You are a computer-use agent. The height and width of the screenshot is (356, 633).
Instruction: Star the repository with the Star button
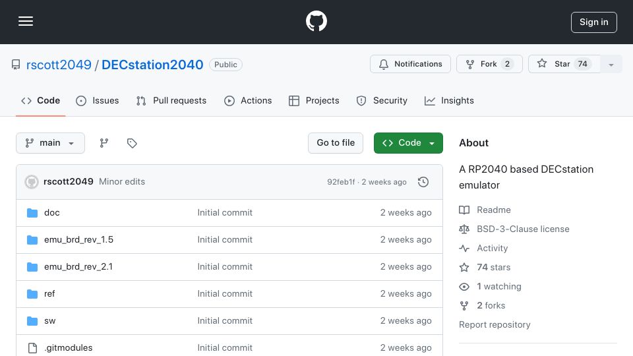(x=564, y=64)
